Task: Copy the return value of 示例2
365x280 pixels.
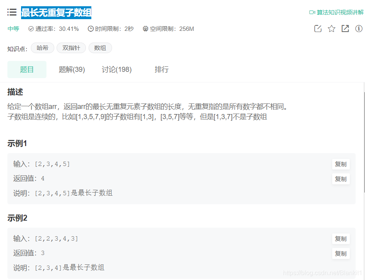Action: (x=340, y=253)
